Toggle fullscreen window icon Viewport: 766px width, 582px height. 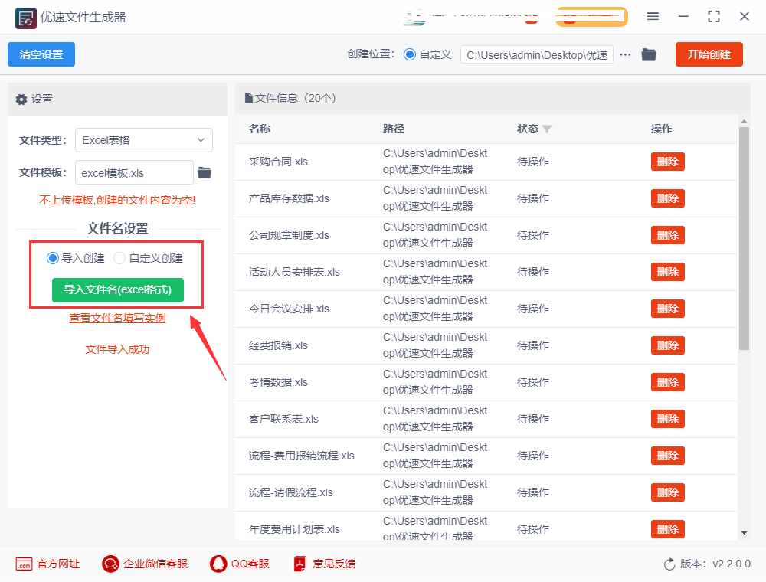pos(714,17)
